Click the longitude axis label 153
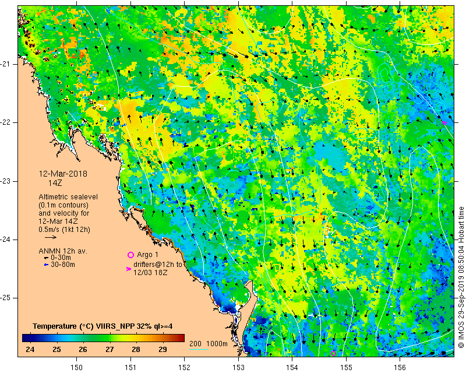This screenshot has width=466, height=373. click(238, 368)
